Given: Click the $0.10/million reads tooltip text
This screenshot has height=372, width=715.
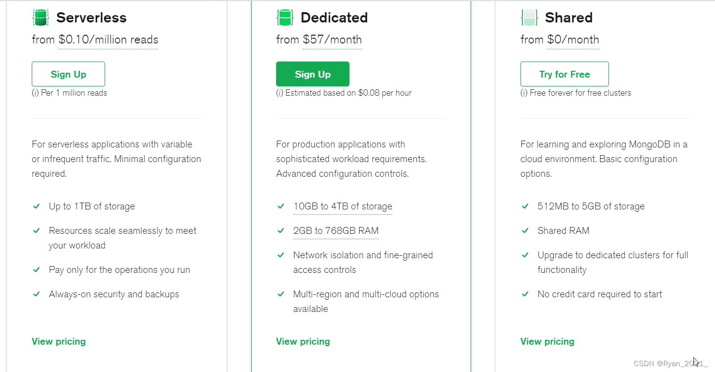Looking at the screenshot, I should pos(108,40).
